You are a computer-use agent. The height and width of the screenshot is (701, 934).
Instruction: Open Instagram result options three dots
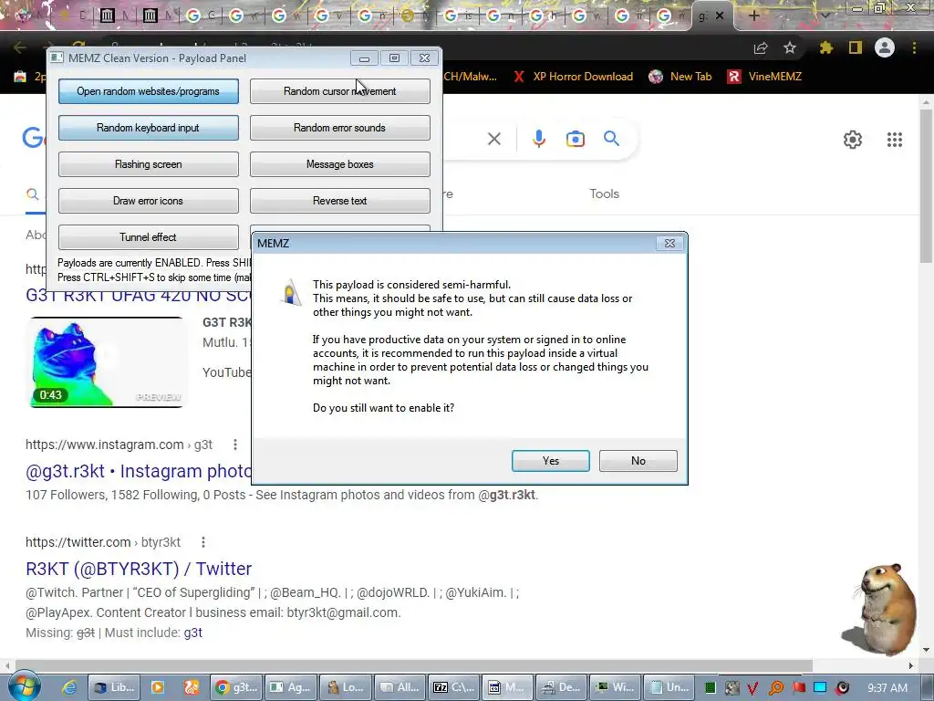click(x=235, y=445)
